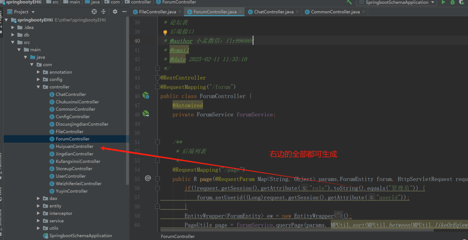The height and width of the screenshot is (240, 468).
Task: Expand the service package
Action: (38, 221)
